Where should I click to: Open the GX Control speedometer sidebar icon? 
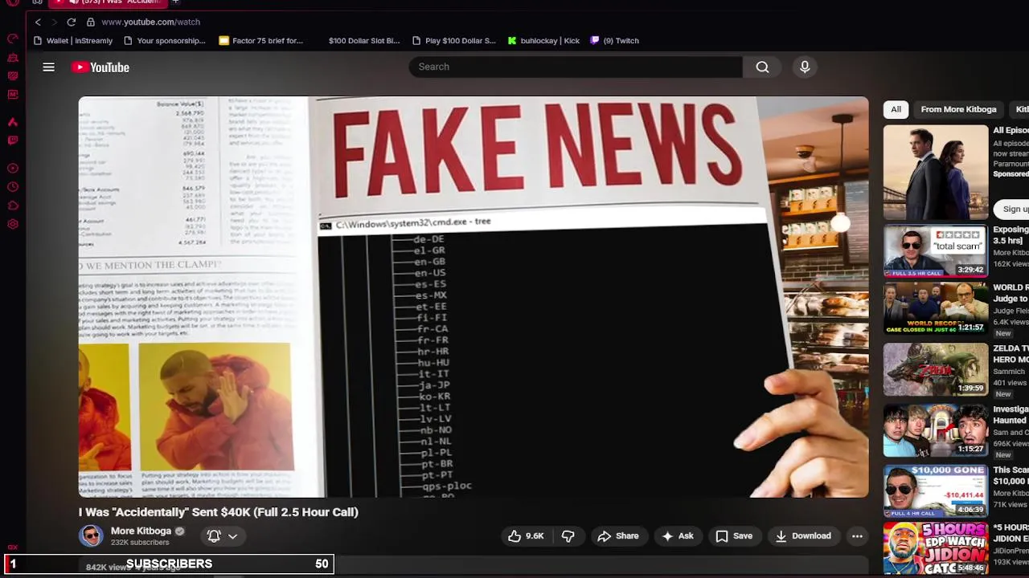click(x=13, y=39)
